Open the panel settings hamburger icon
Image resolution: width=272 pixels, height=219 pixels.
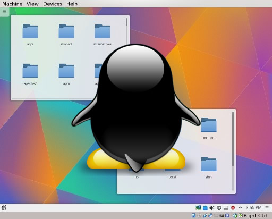click(x=267, y=208)
